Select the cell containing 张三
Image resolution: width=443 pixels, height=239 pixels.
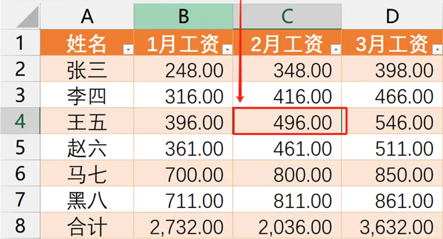[87, 68]
